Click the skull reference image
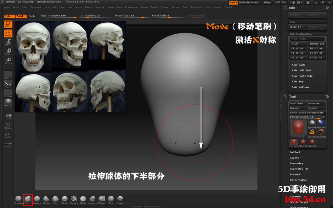Screen dimensions: 333x208 click(70, 67)
